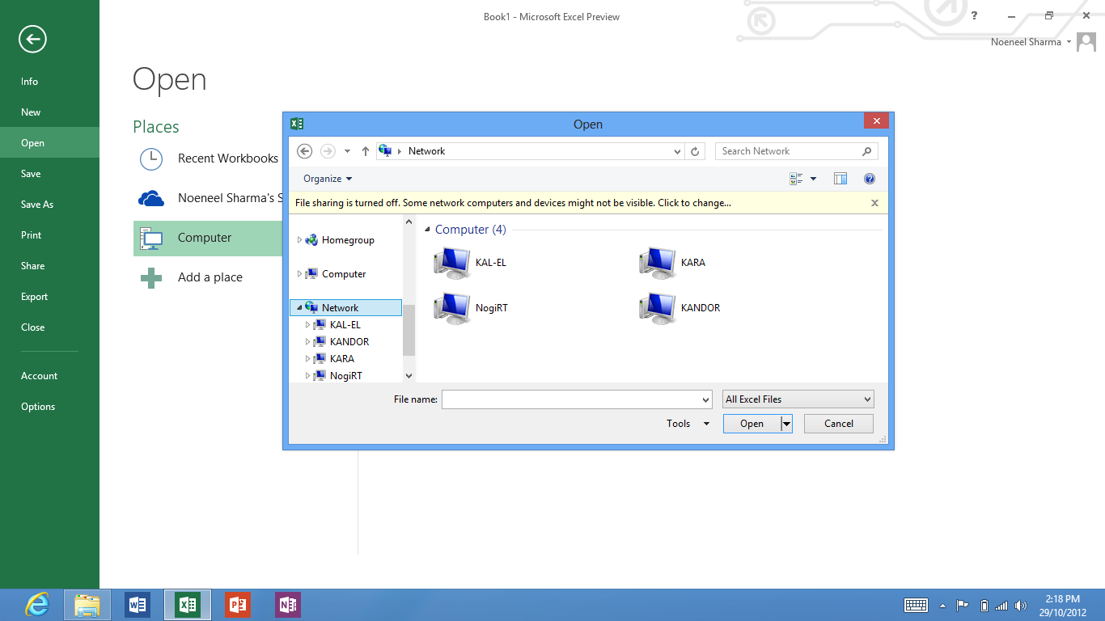
Task: Click the Forward arrow in the Open dialog
Action: coord(328,151)
